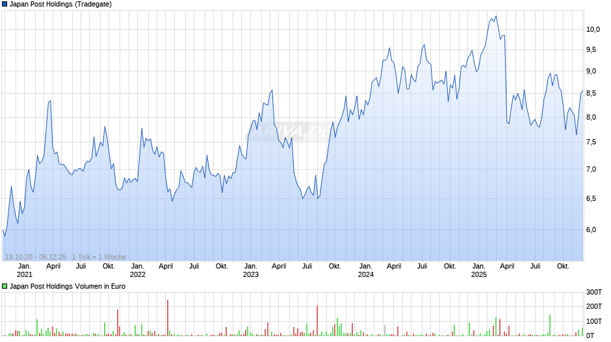Viewport: 611px width, 342px height.
Task: Click the 8,5 price axis value
Action: [x=591, y=93]
